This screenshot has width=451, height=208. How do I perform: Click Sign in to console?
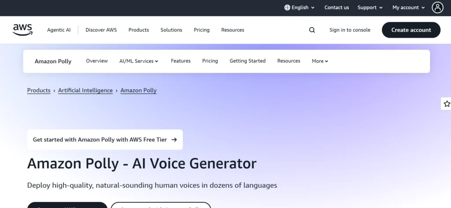coord(350,30)
